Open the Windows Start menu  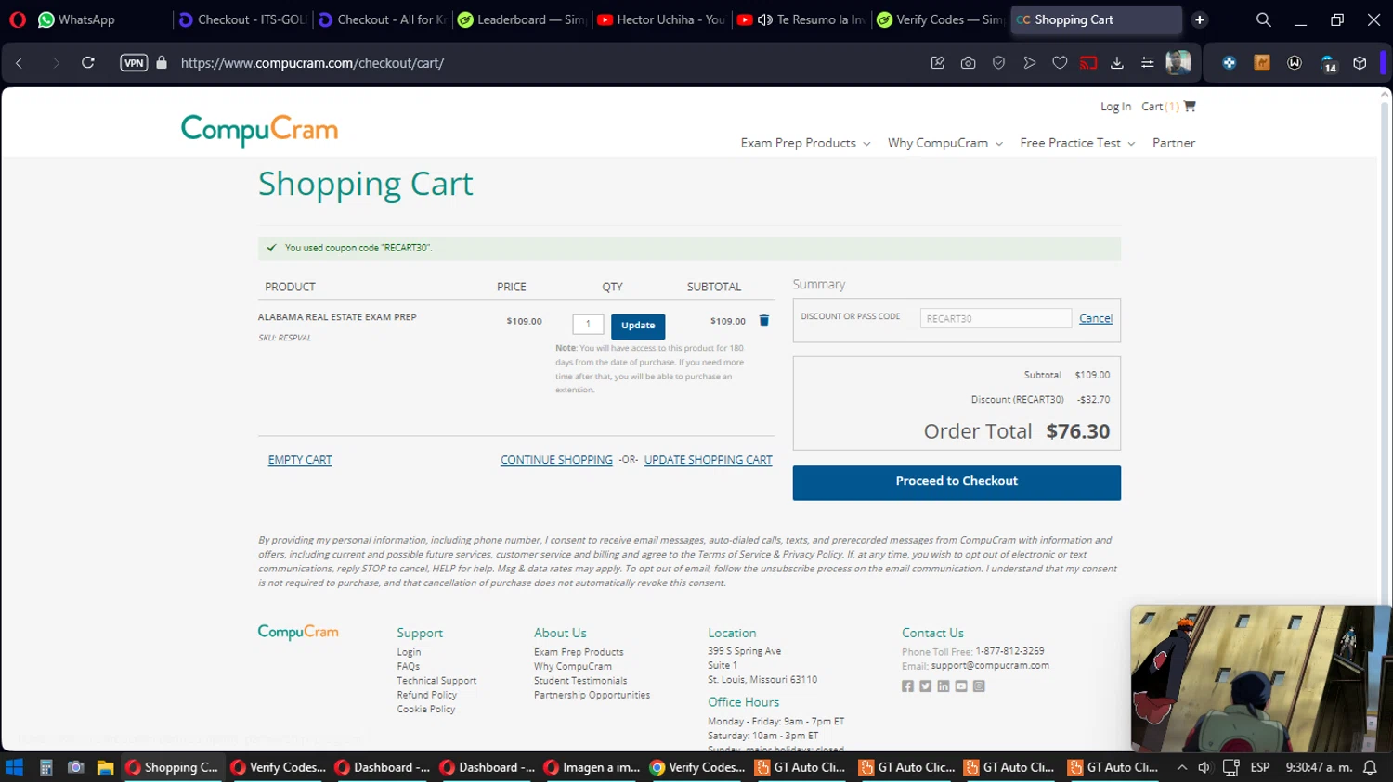click(x=14, y=767)
